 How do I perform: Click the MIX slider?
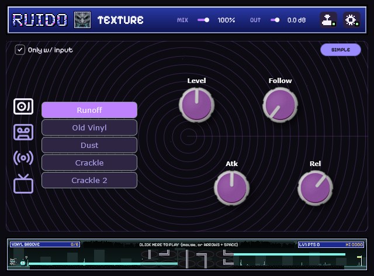(x=203, y=20)
